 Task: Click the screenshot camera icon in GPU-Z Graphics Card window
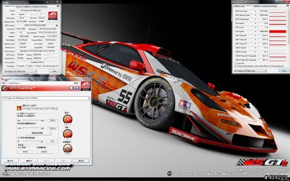tap(58, 6)
